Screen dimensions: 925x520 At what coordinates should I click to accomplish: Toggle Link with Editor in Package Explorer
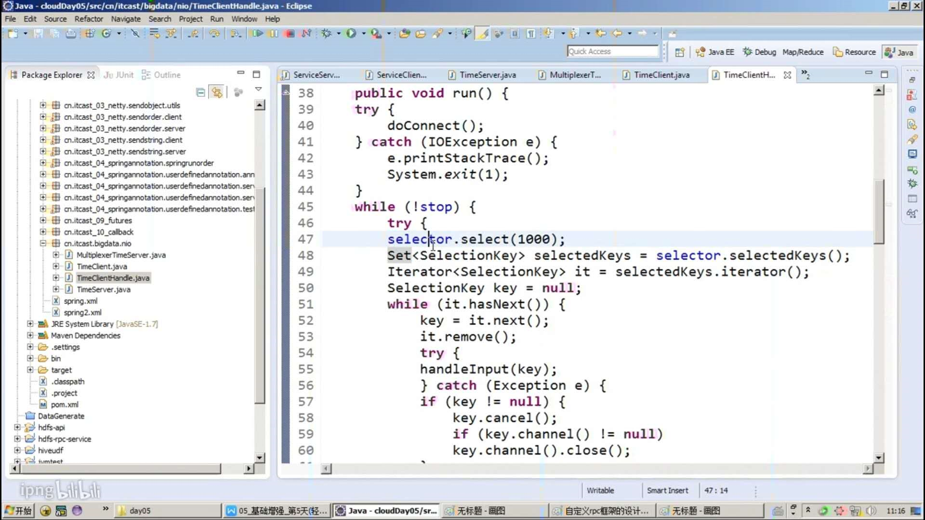[217, 92]
